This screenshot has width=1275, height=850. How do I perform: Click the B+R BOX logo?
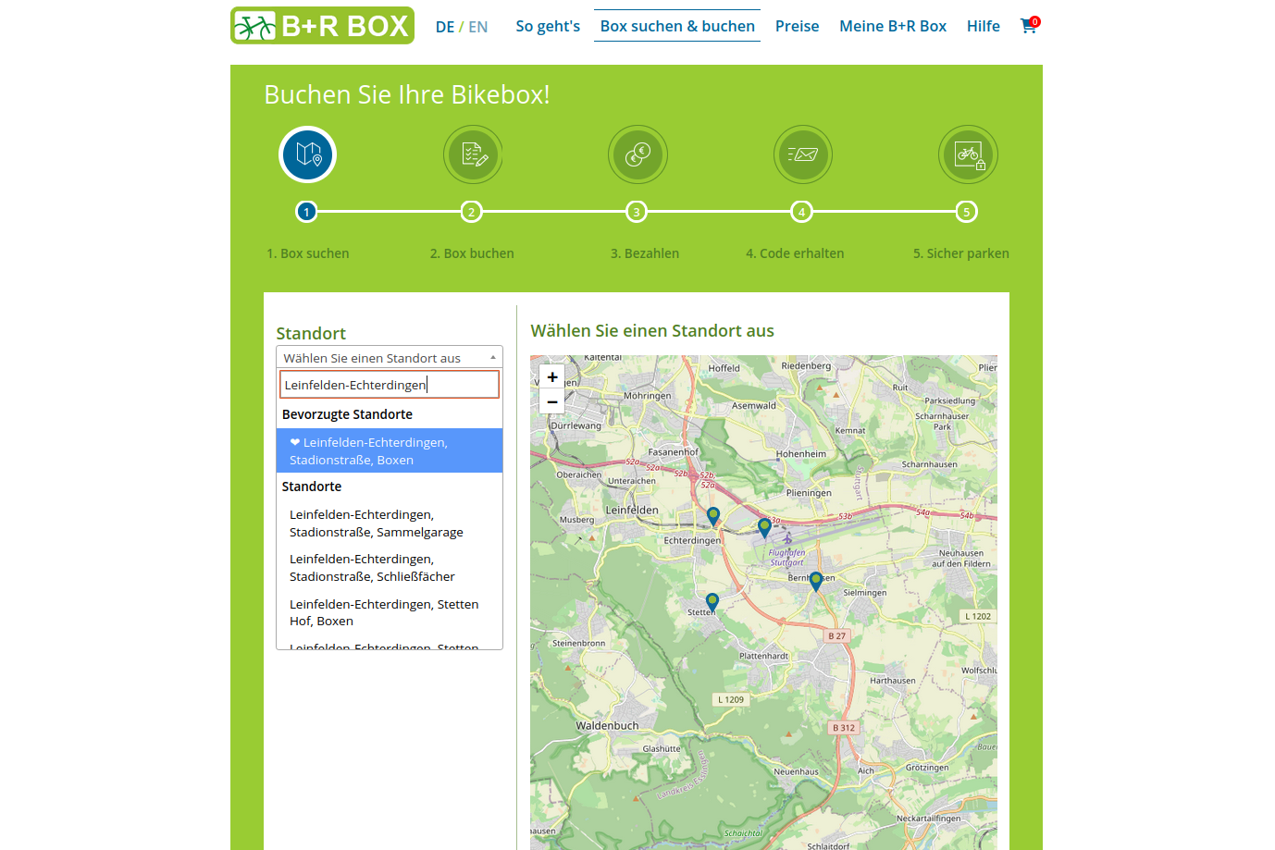pos(322,26)
